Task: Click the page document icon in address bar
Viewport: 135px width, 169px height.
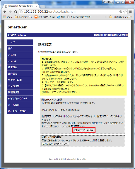Action: coord(22,12)
